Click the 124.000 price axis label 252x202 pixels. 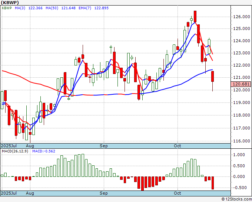[241, 41]
